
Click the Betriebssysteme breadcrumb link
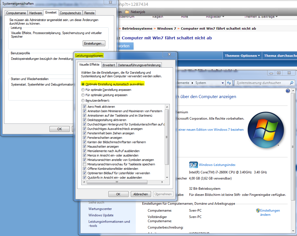(x=137, y=29)
